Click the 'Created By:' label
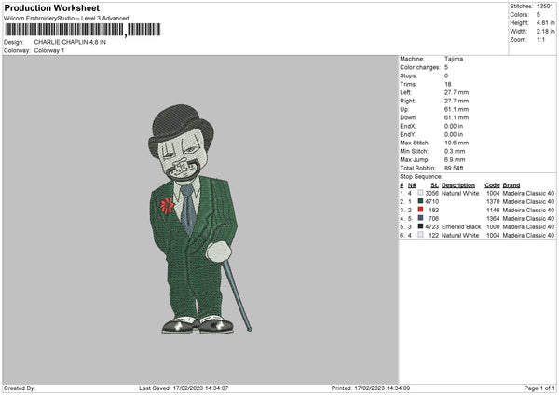The height and width of the screenshot is (395, 559). 20,388
